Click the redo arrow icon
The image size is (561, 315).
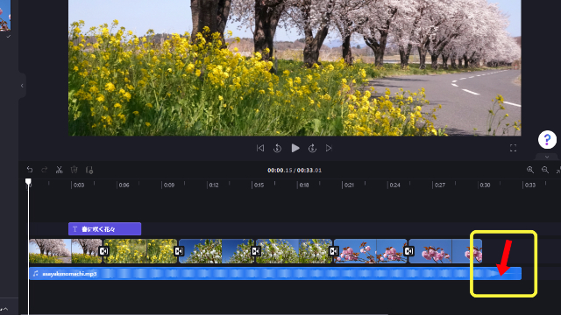[x=45, y=170]
